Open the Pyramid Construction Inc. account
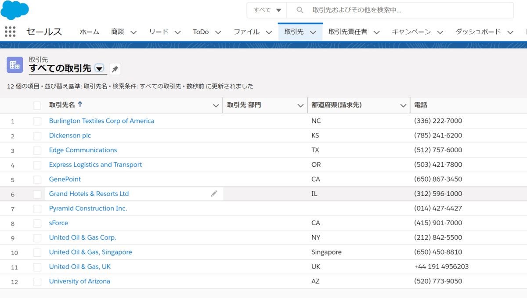 coord(88,208)
